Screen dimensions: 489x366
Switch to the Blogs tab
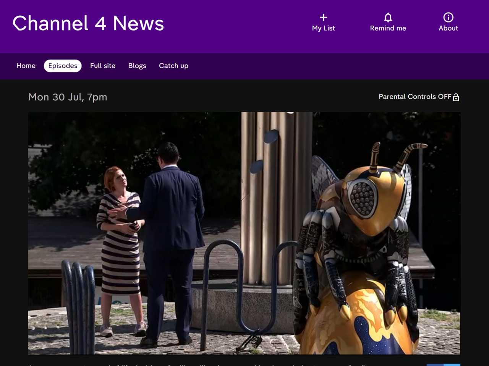click(137, 66)
